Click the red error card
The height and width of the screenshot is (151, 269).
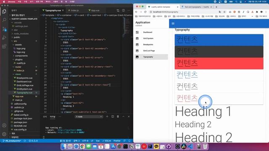(219, 63)
